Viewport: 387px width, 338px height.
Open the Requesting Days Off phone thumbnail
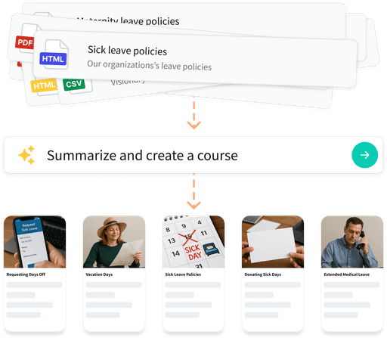(x=35, y=241)
